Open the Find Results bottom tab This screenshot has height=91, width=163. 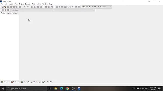(47, 82)
